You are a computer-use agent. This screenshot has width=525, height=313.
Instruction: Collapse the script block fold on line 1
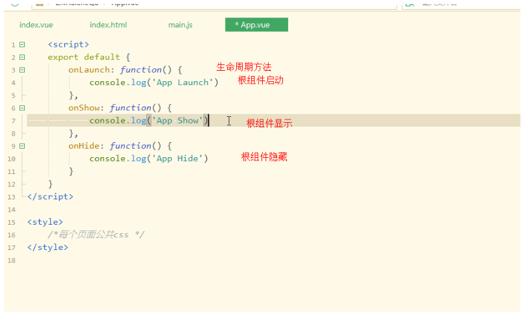[x=22, y=44]
